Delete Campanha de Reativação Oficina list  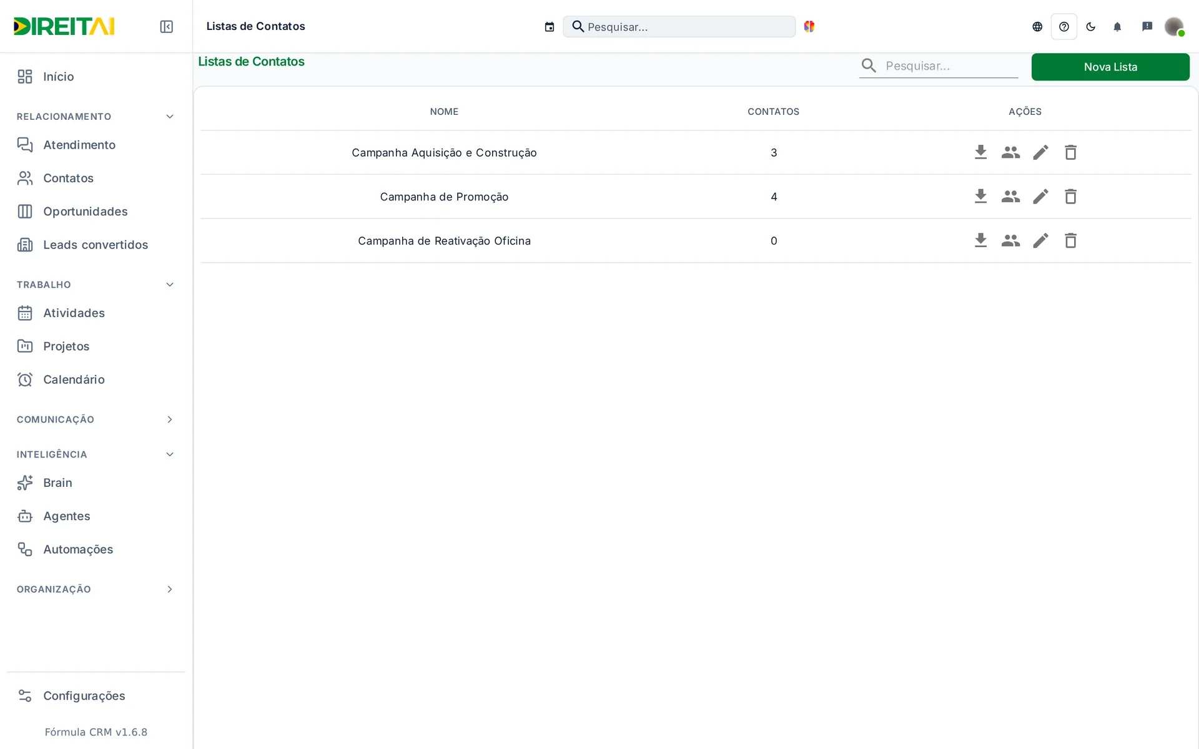pyautogui.click(x=1070, y=240)
